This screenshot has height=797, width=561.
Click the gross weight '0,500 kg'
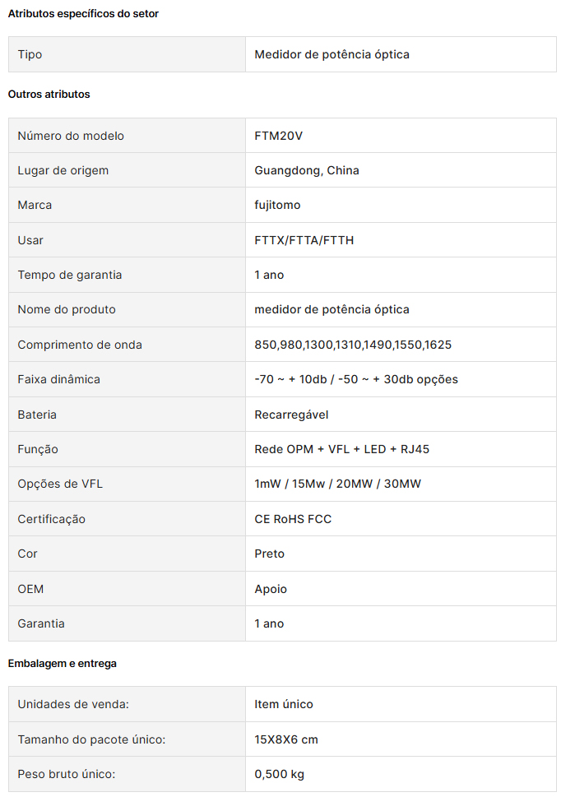click(x=280, y=774)
